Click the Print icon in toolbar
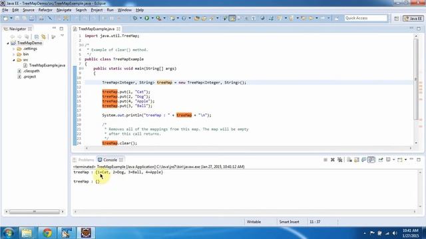Viewport: 426px width, 239px height. tap(41, 18)
